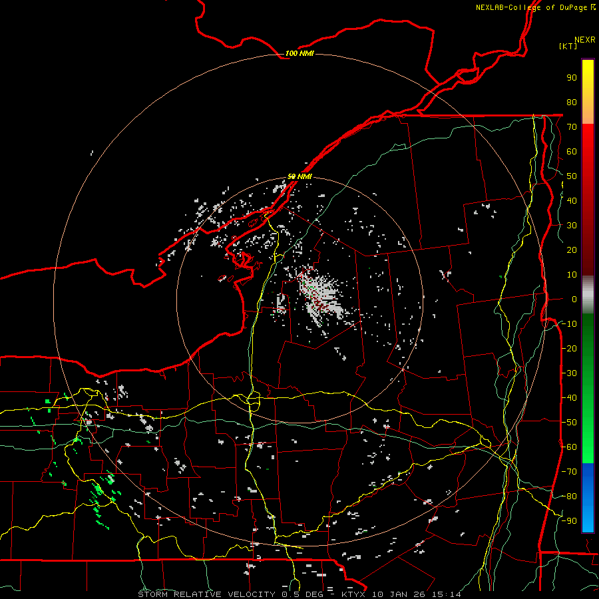Click the -90 value on the velocity scale

pyautogui.click(x=569, y=520)
